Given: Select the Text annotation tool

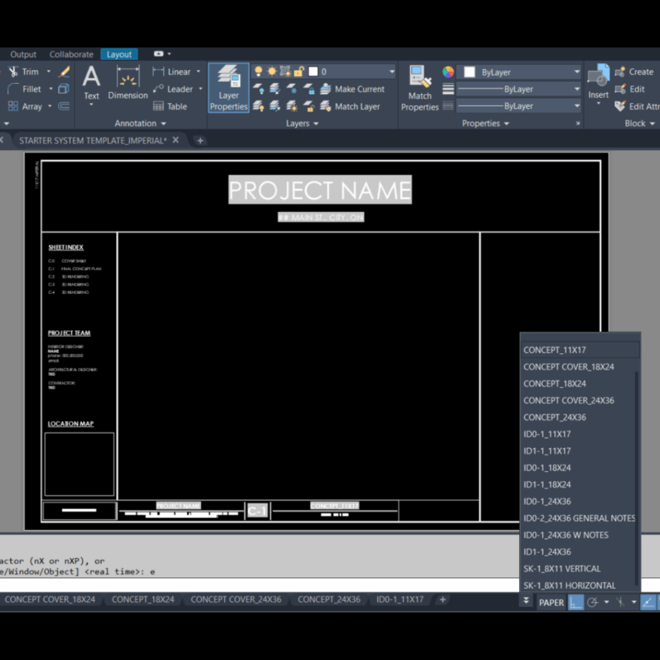Looking at the screenshot, I should 92,83.
